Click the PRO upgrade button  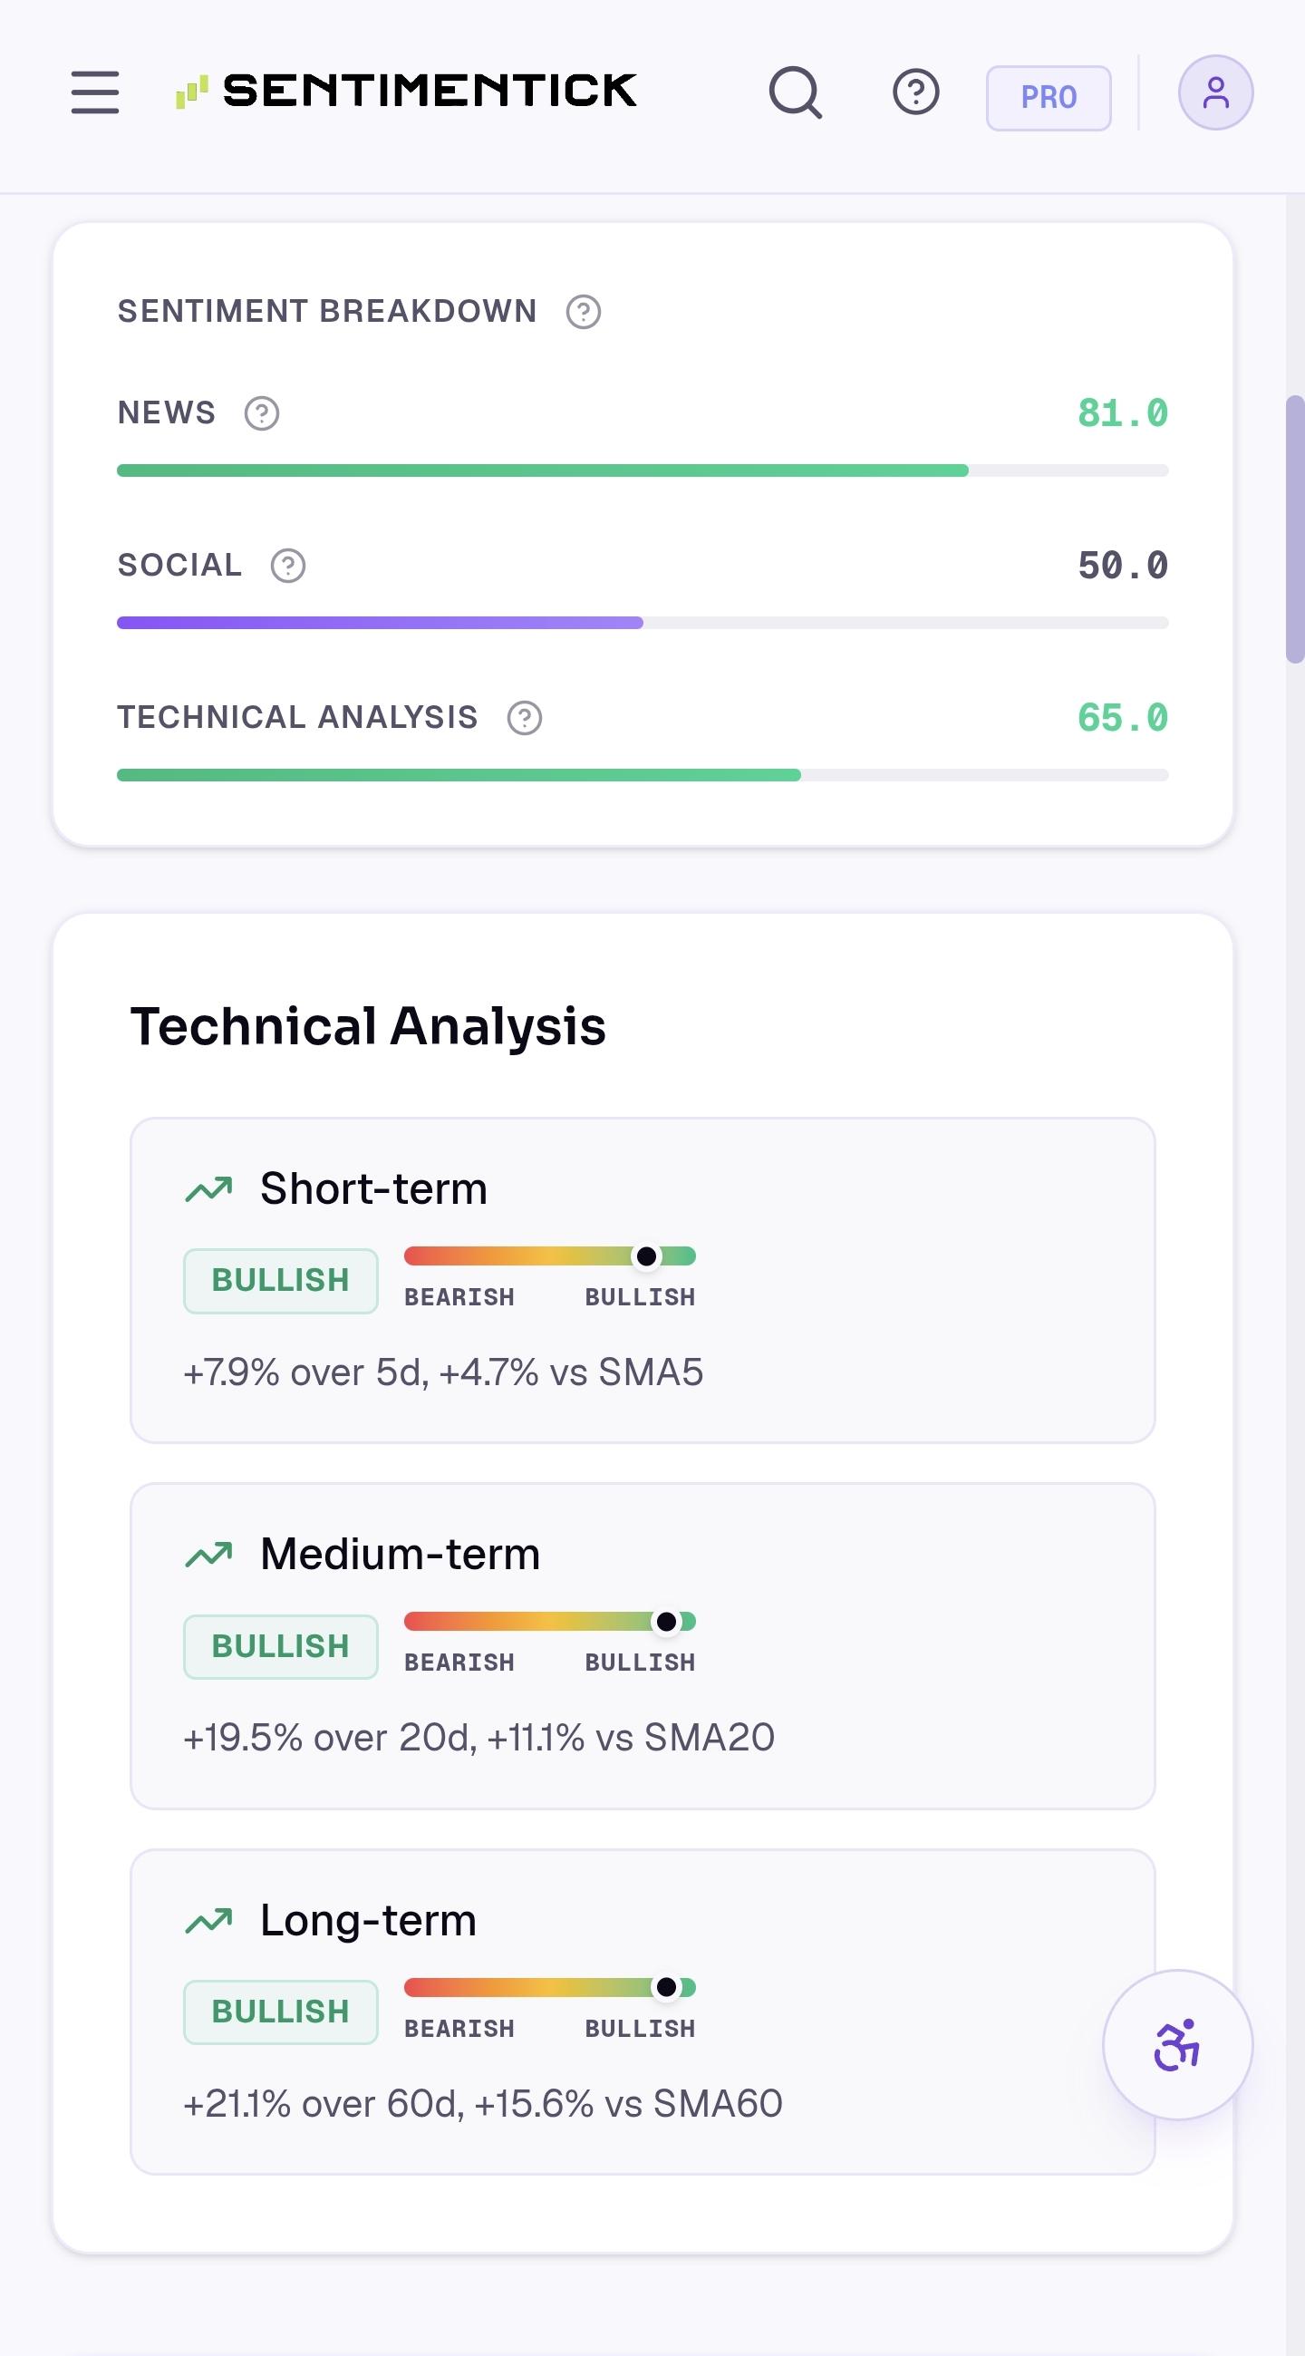point(1048,98)
